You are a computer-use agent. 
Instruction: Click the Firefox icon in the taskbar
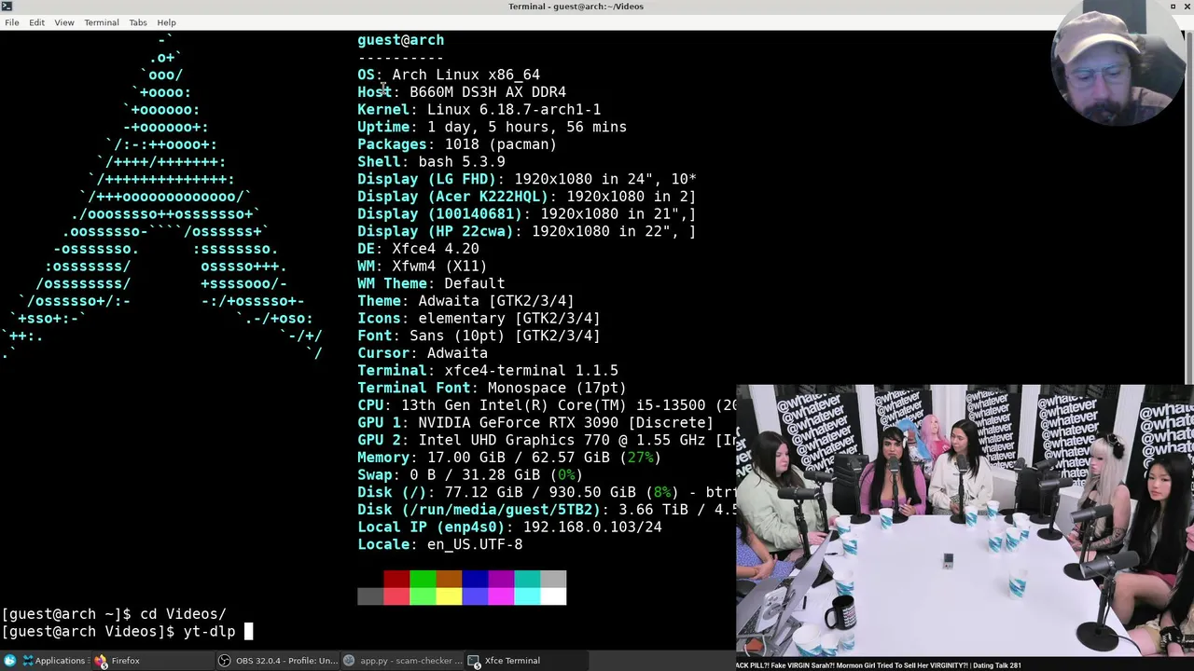pos(101,661)
